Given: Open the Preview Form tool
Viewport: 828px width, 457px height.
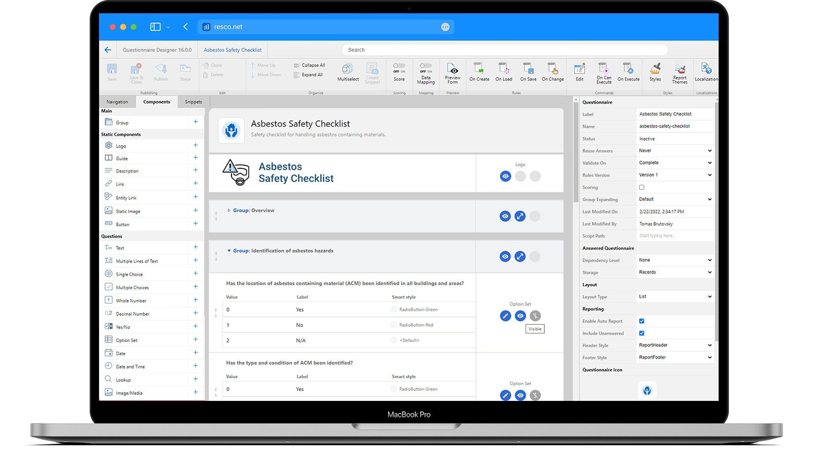Looking at the screenshot, I should pos(452,72).
